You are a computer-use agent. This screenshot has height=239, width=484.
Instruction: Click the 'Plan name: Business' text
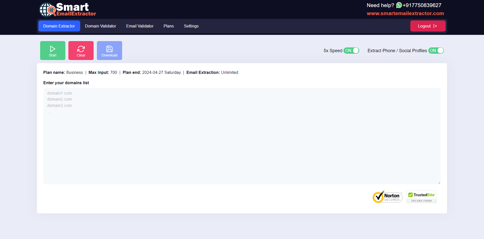coord(63,72)
